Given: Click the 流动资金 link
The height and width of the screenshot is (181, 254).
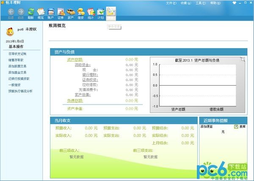Looking at the screenshot, I should tap(83, 65).
